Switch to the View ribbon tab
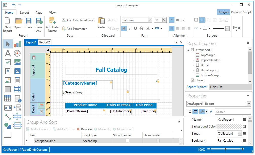 pos(52,12)
